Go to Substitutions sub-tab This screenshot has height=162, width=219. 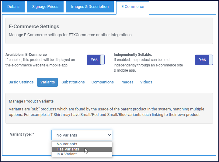pos(73,82)
